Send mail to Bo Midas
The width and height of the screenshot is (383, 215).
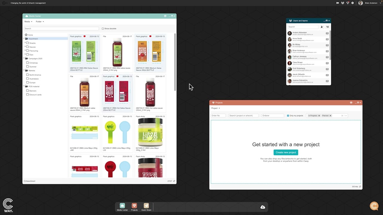point(327,45)
